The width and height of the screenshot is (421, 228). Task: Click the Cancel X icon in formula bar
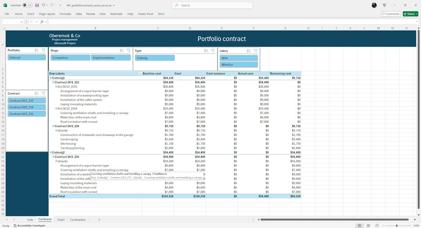click(x=31, y=22)
